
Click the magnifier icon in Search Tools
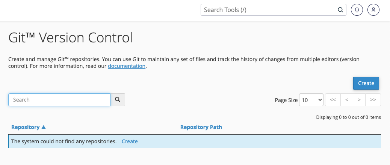click(340, 10)
